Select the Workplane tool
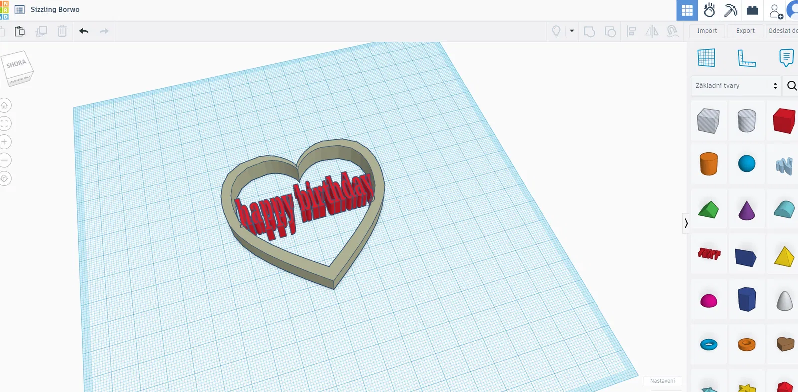 pyautogui.click(x=706, y=58)
